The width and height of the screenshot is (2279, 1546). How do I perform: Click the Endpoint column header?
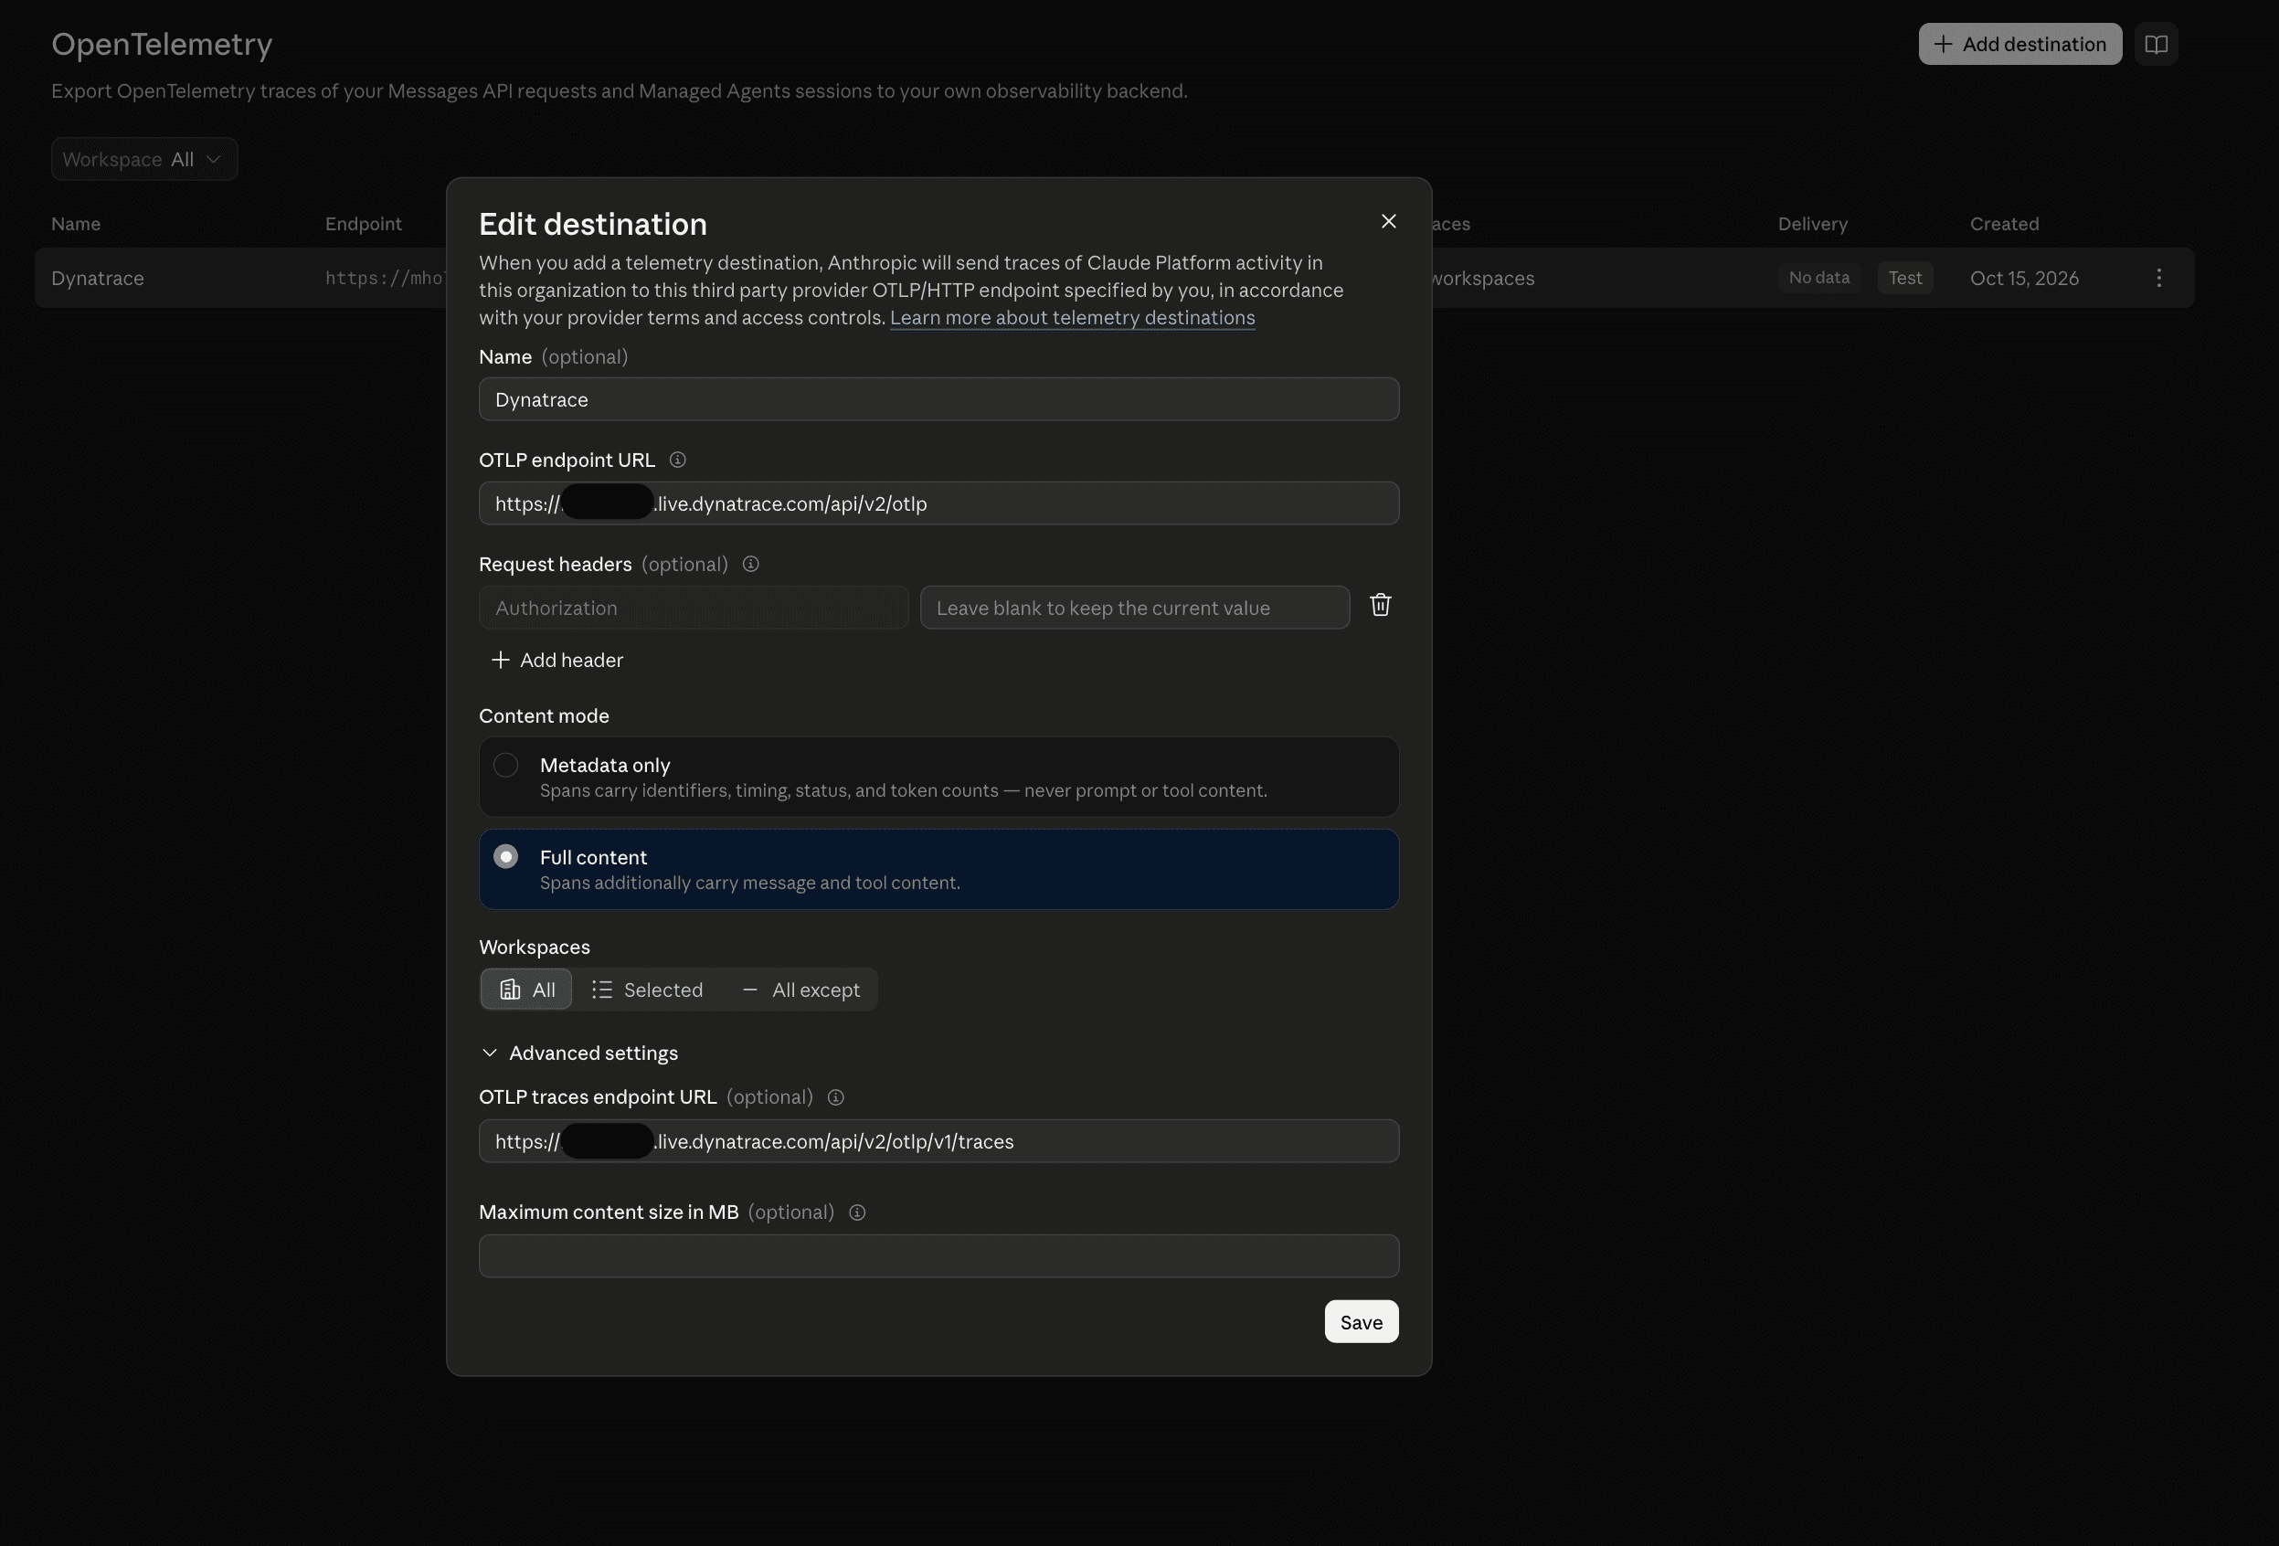click(363, 225)
